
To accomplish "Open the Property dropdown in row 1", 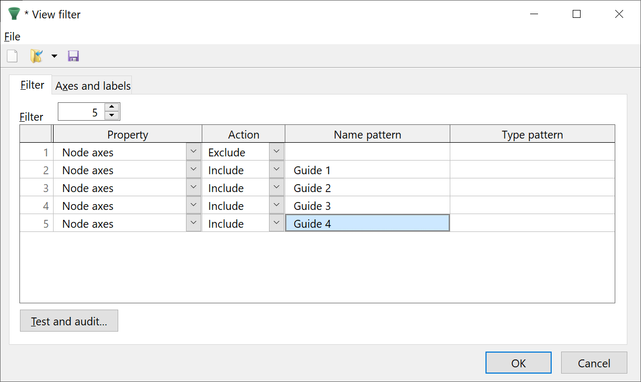I will pos(193,152).
